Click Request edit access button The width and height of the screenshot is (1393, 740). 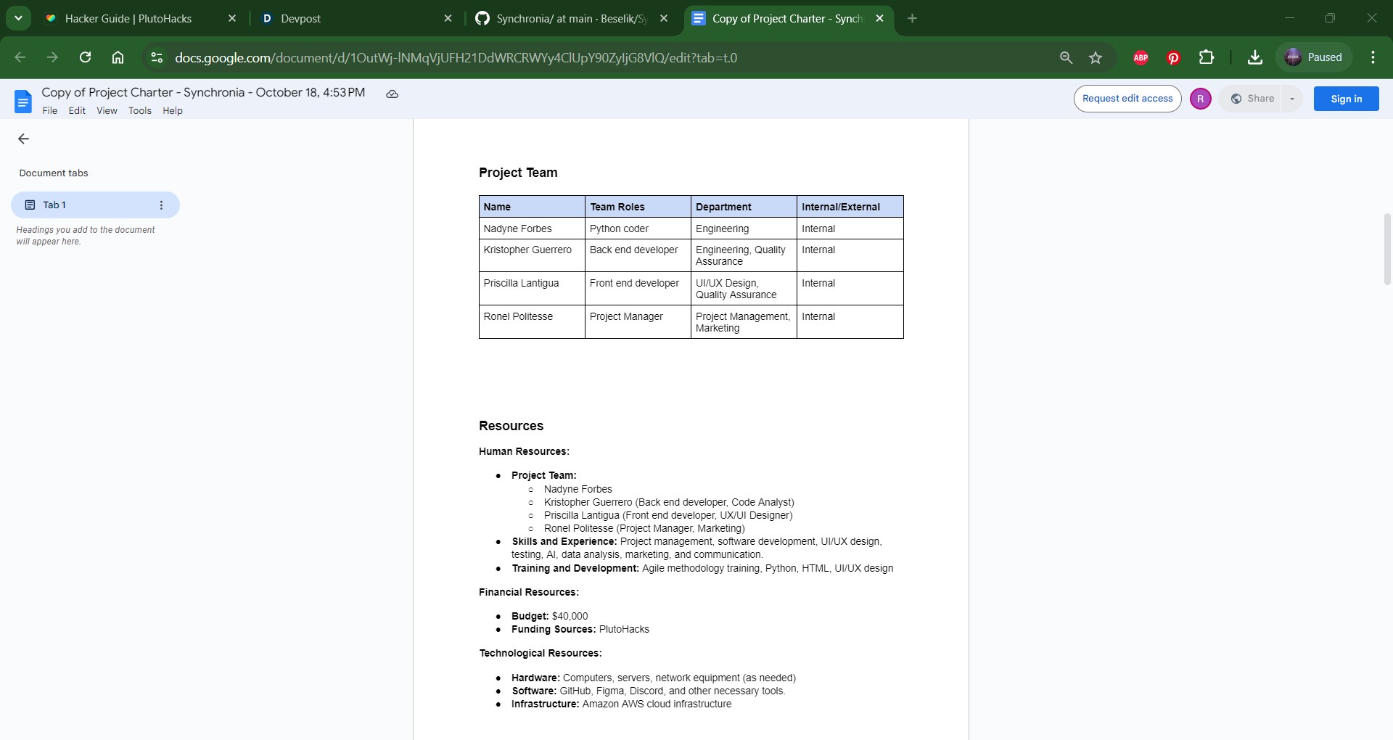(x=1127, y=99)
